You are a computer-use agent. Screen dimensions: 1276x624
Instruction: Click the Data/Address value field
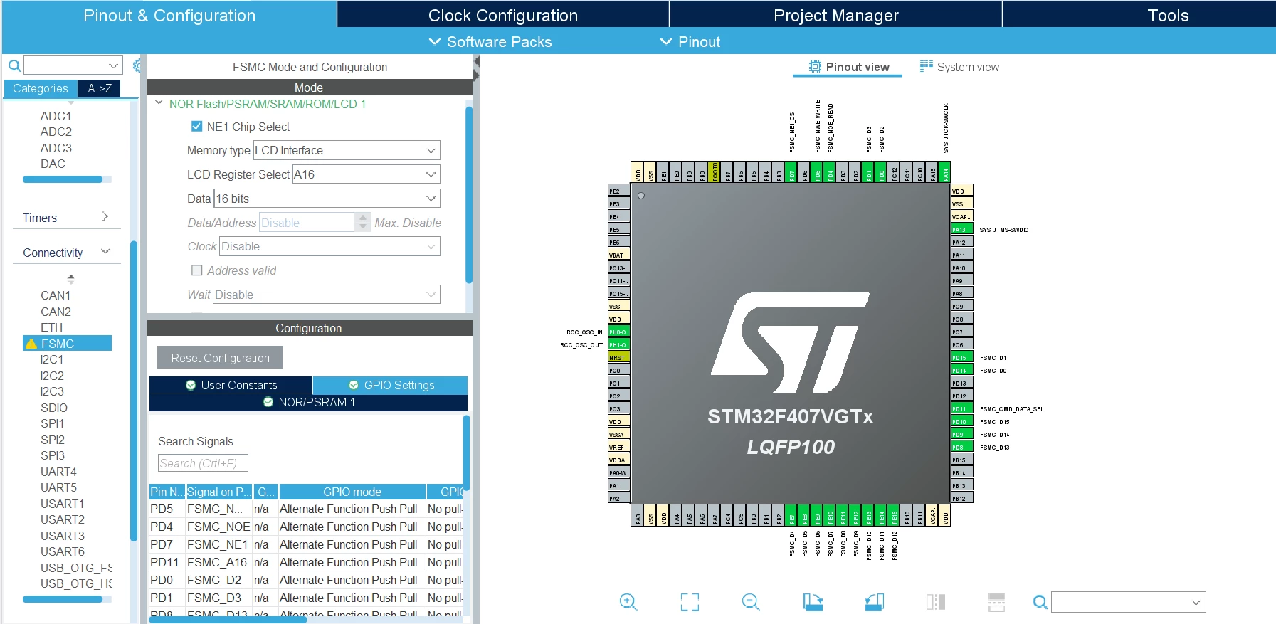click(x=307, y=223)
